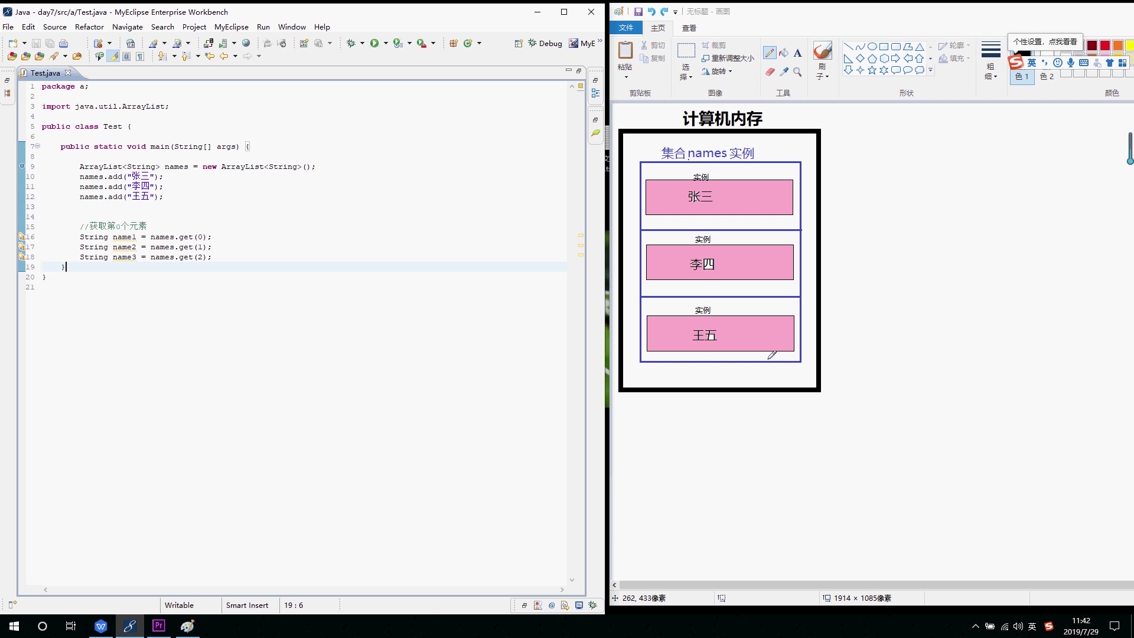Viewport: 1134px width, 638px height.
Task: Open the Rotate dropdown in Paint
Action: pyautogui.click(x=717, y=71)
